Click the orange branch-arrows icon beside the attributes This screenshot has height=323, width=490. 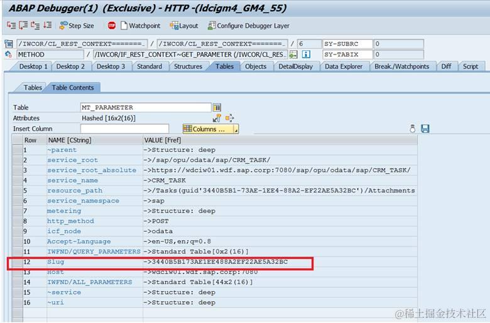click(230, 118)
